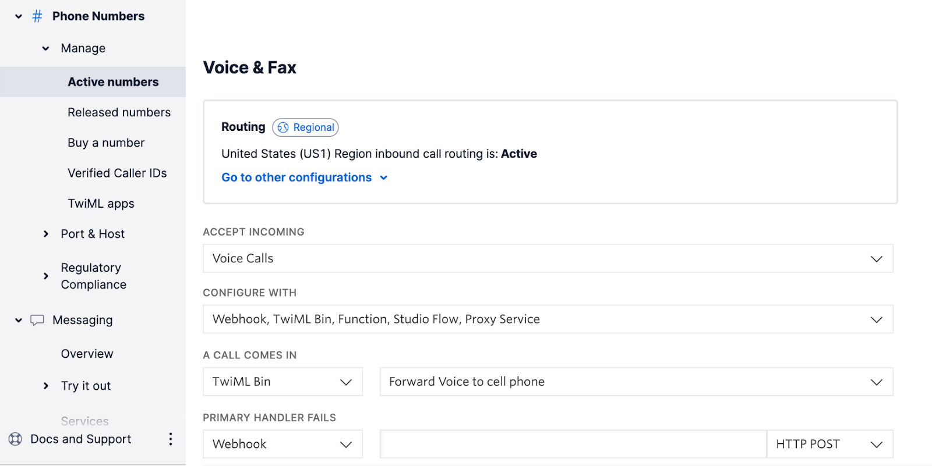Click the Messaging speech bubble icon
The width and height of the screenshot is (932, 466).
coord(37,320)
